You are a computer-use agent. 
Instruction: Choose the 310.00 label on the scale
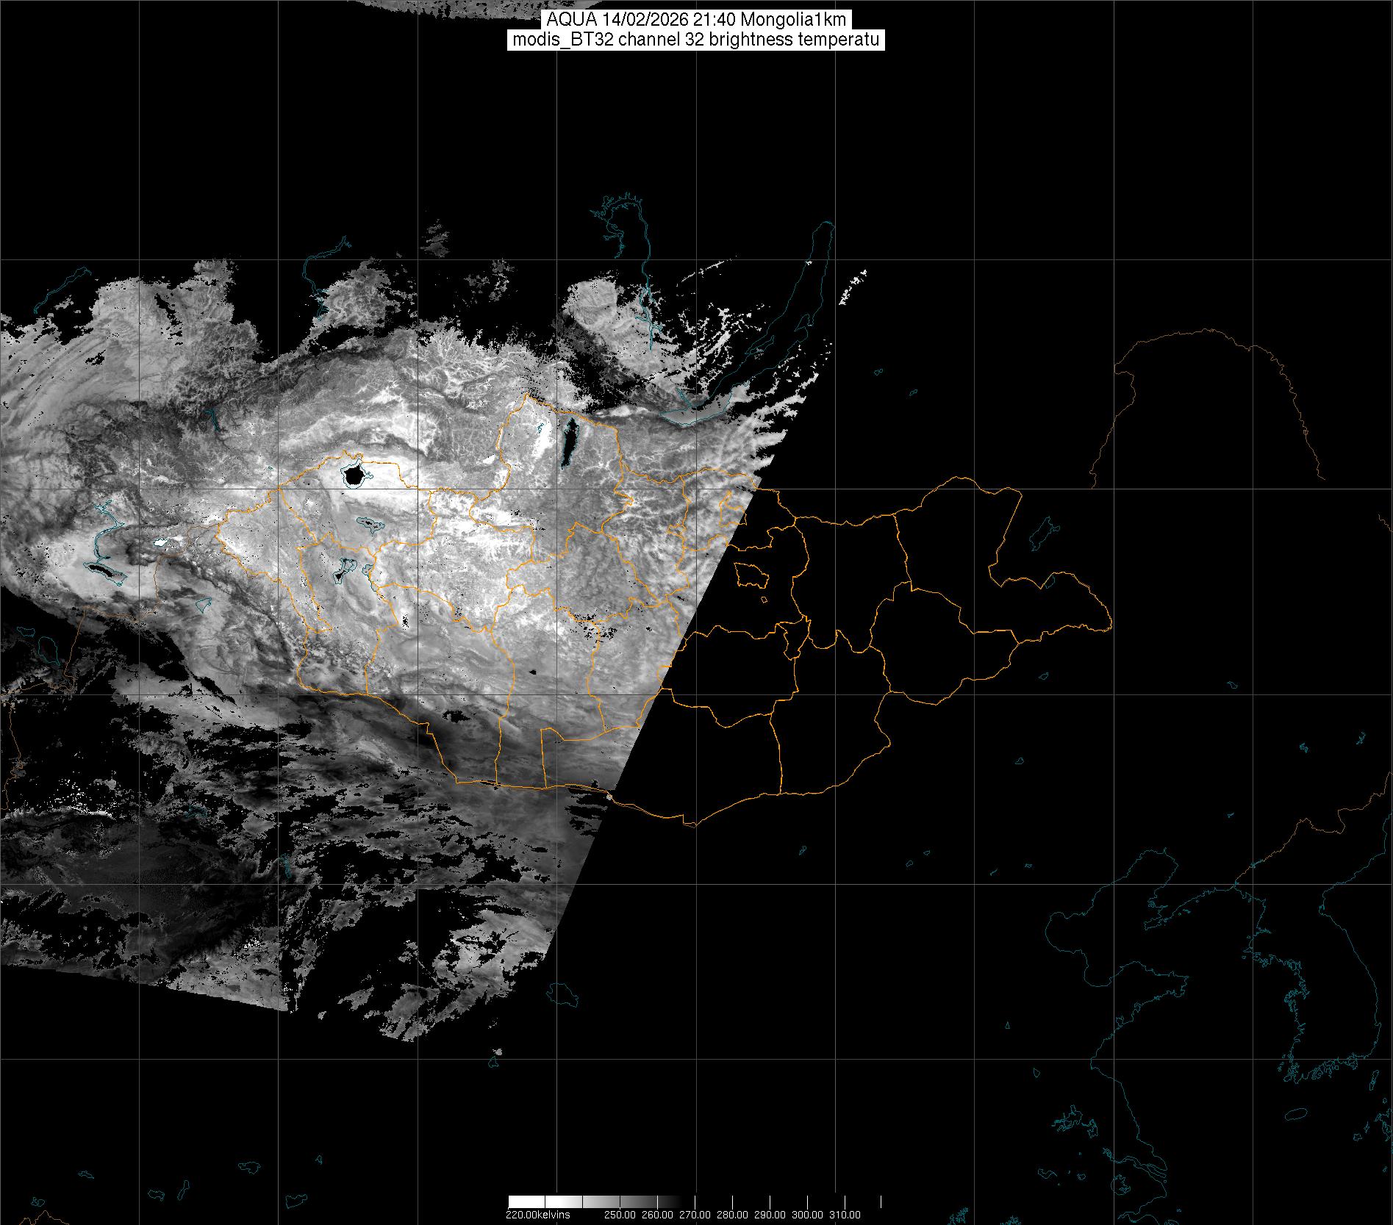[845, 1215]
